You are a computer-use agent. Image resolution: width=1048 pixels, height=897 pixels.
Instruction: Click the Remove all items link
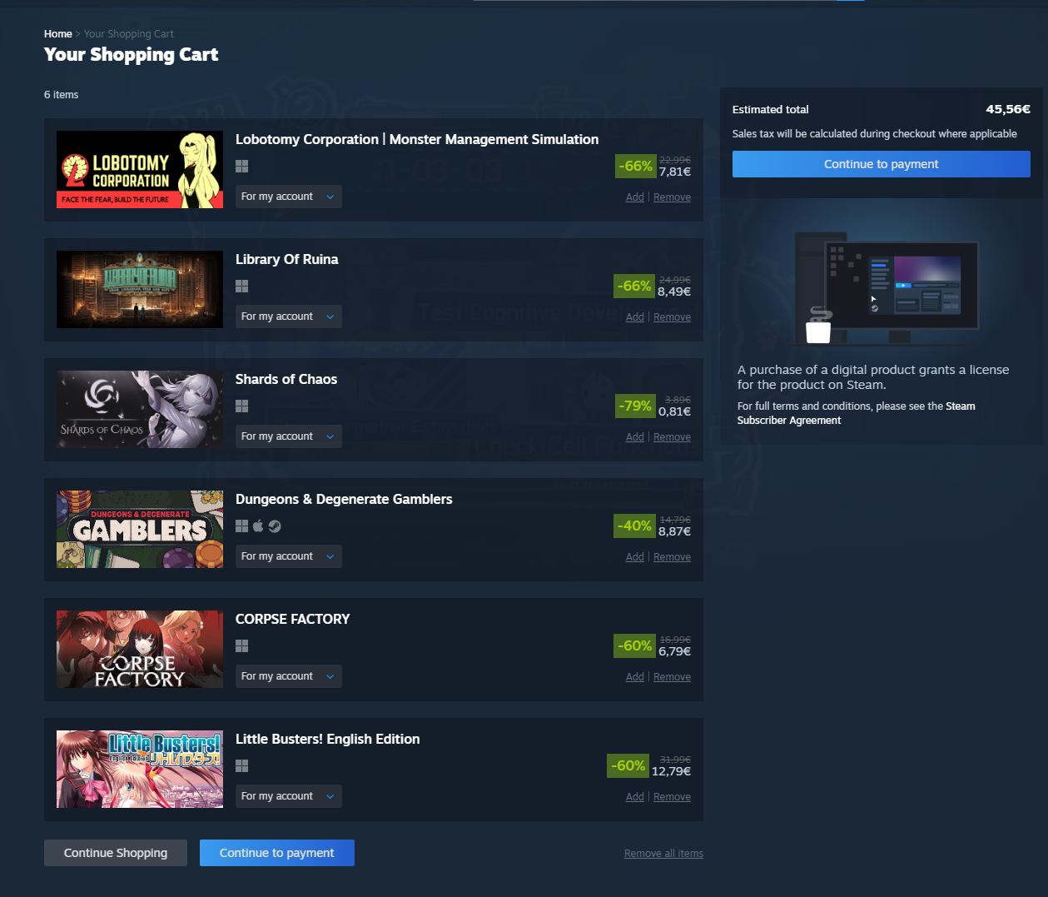(x=663, y=854)
